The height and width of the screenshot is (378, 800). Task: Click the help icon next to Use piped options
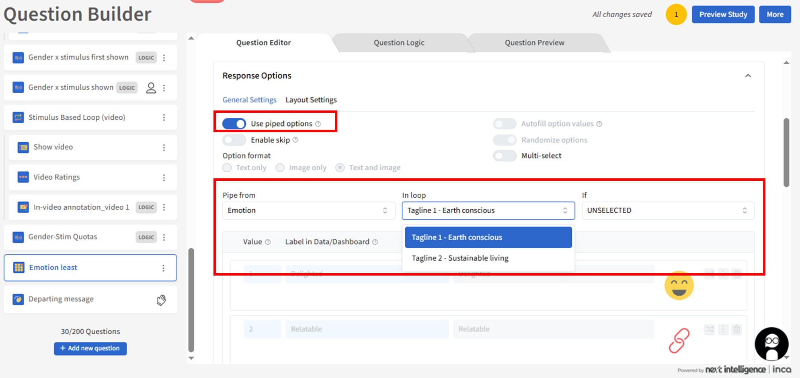click(318, 124)
